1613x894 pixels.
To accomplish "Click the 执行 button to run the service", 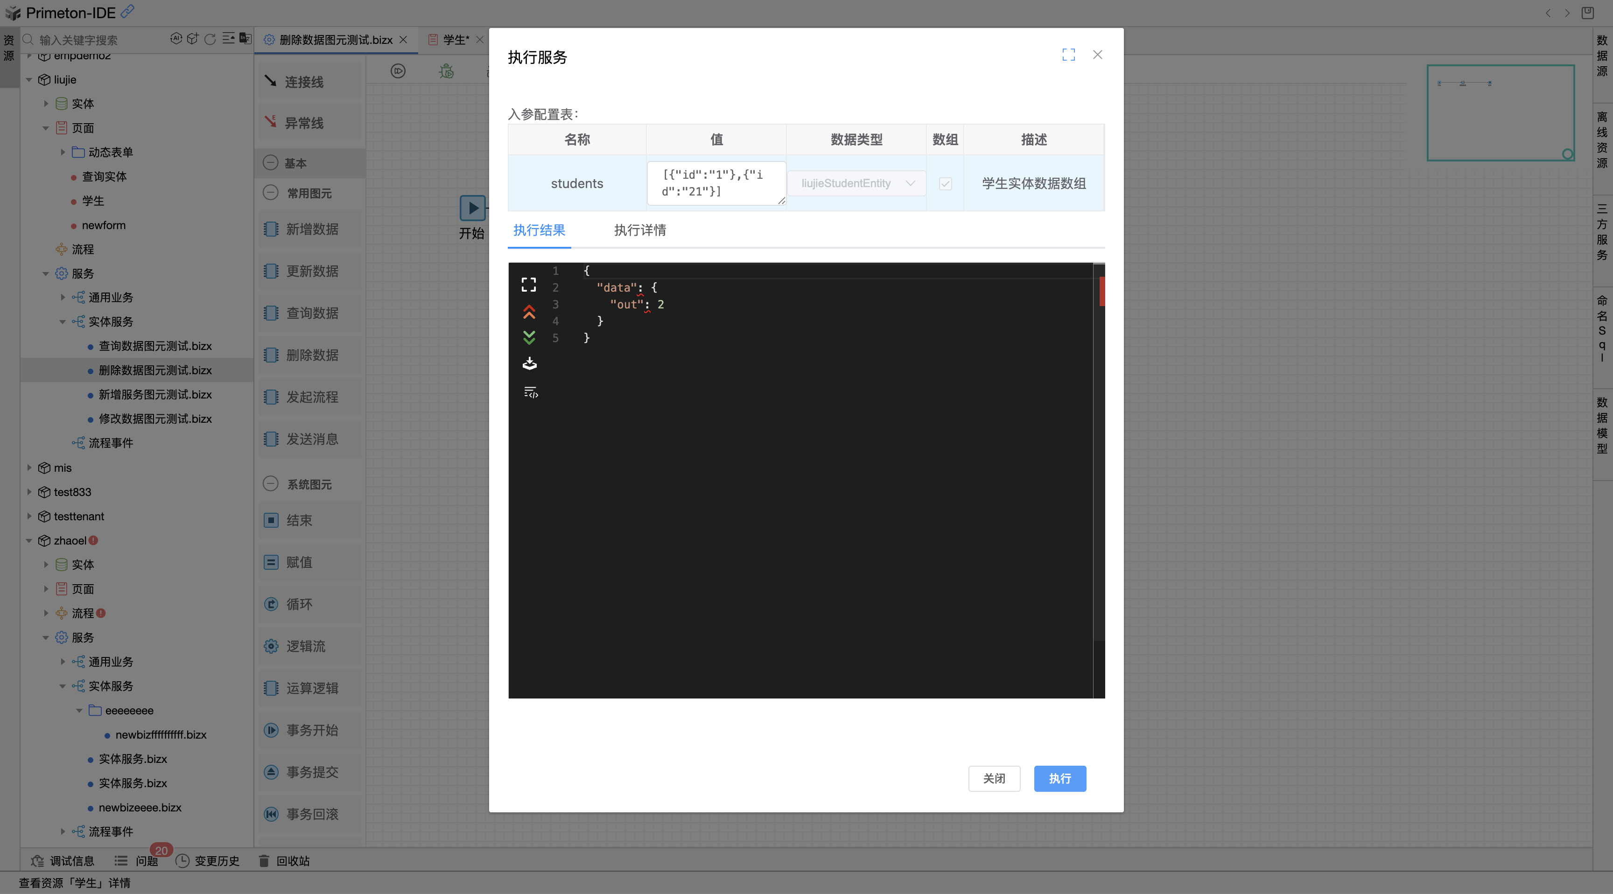I will [1059, 778].
